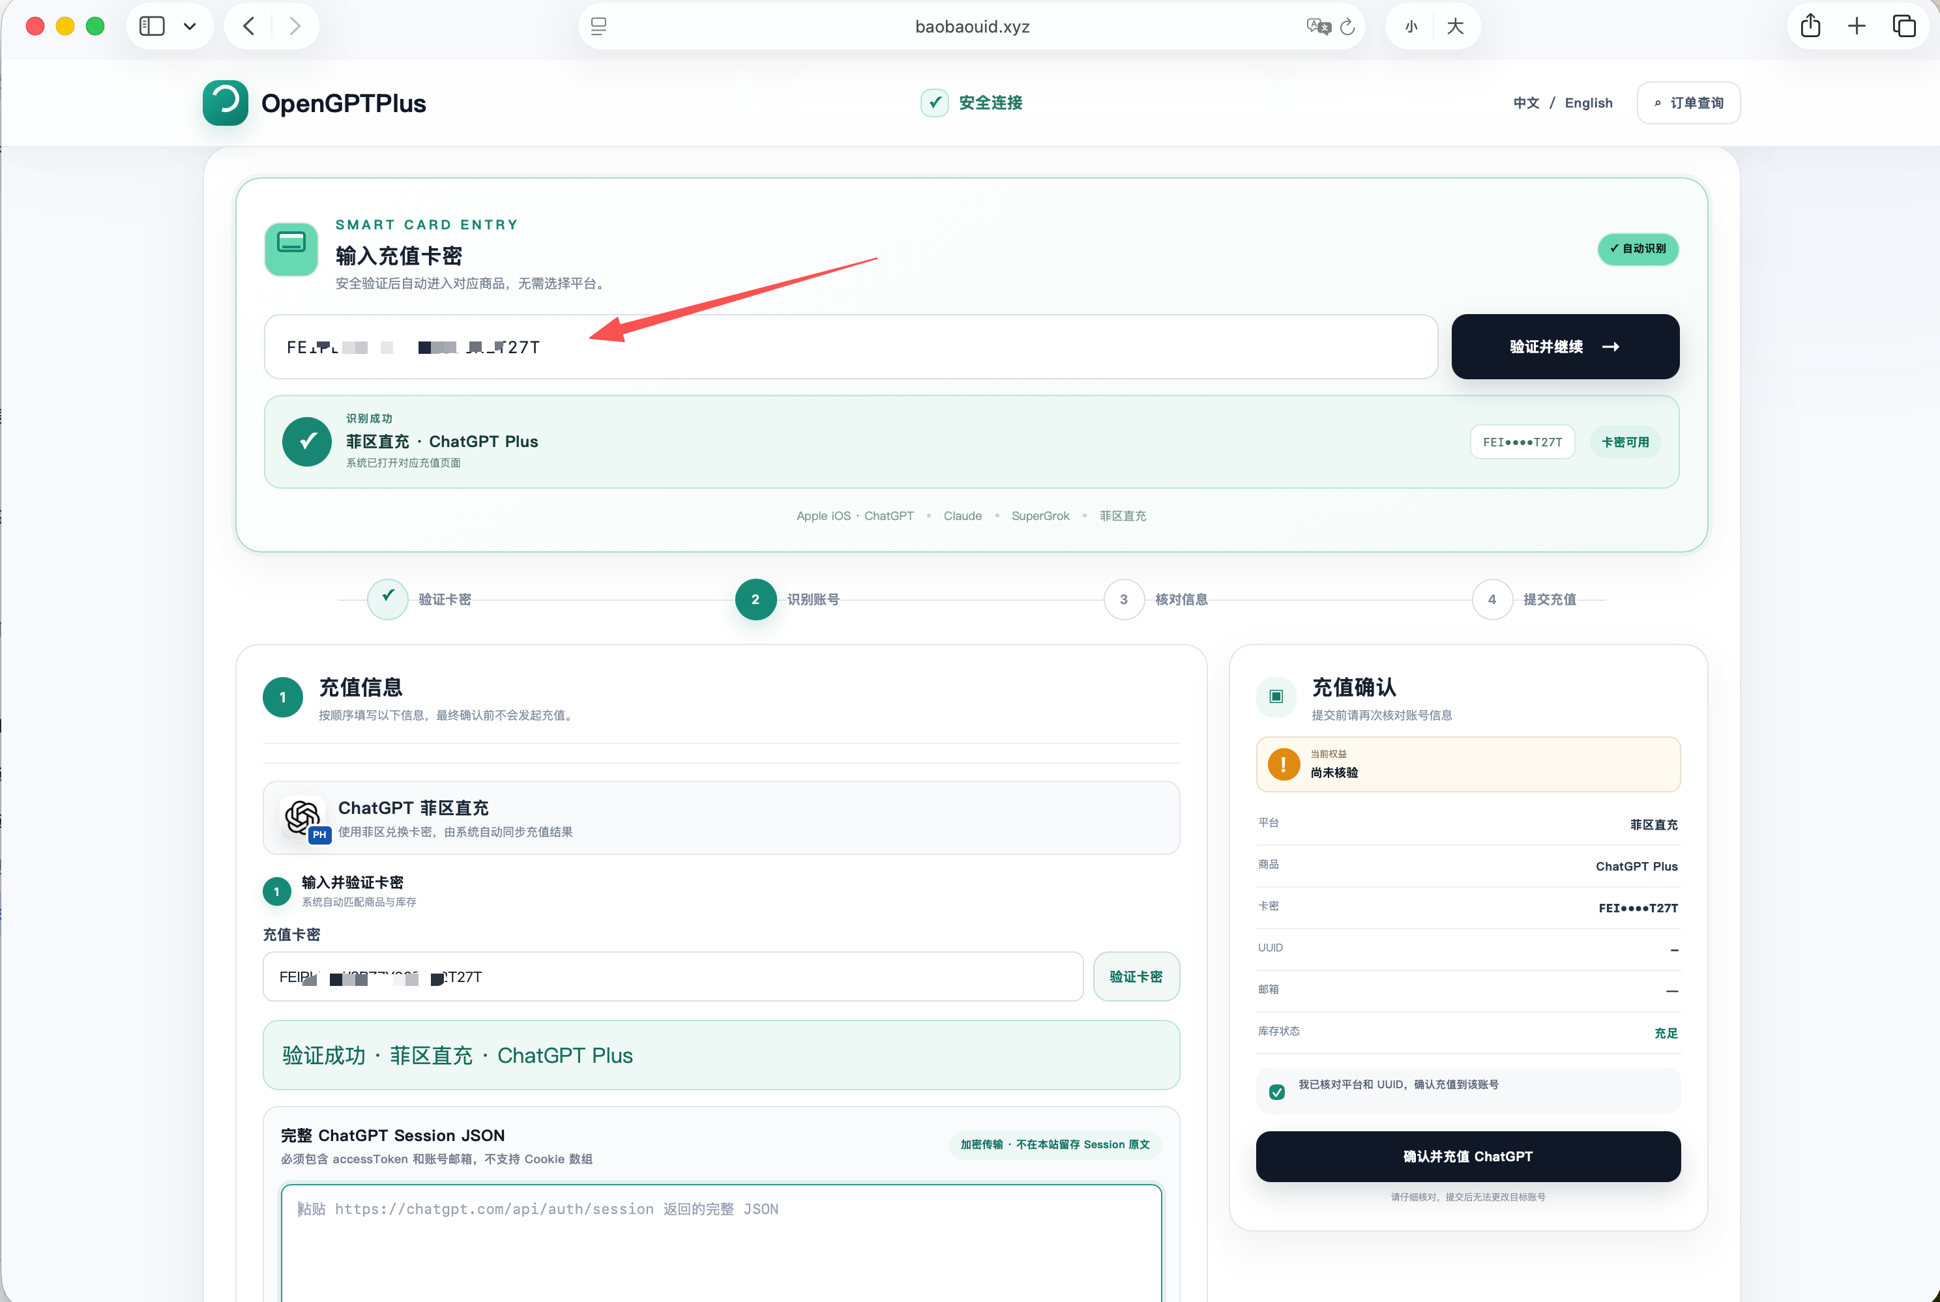Decrease text size with small 小 button
Image resolution: width=1940 pixels, height=1302 pixels.
(1411, 27)
